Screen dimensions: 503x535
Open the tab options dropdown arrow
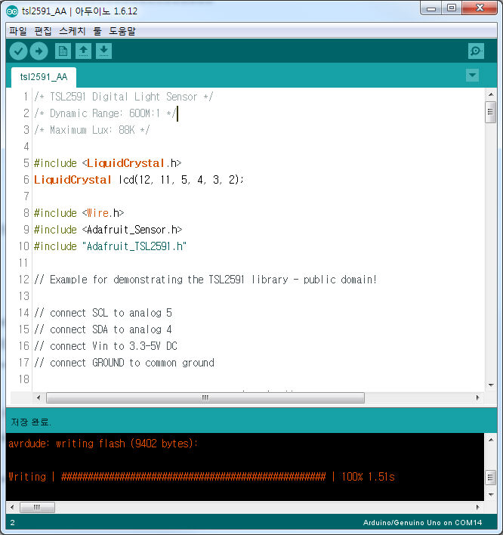point(472,76)
